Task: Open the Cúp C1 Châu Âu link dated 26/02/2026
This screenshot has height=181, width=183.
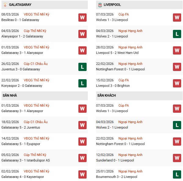Action: (x=36, y=64)
